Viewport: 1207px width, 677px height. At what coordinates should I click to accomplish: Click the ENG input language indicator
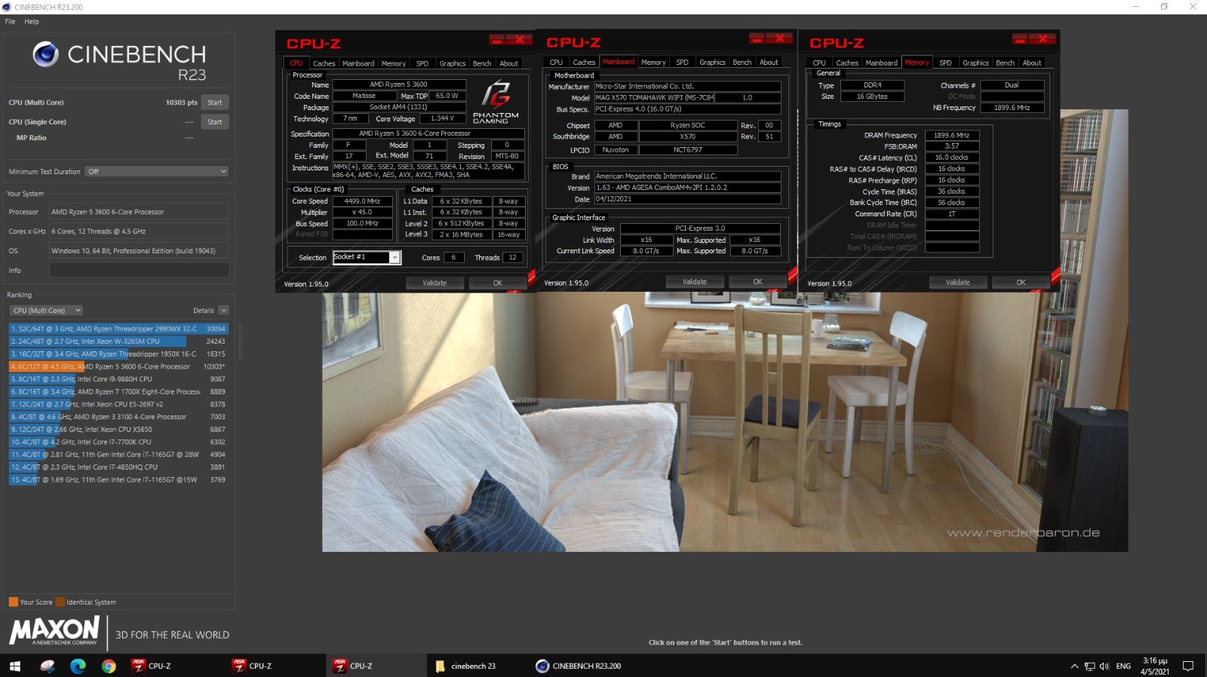pyautogui.click(x=1123, y=666)
